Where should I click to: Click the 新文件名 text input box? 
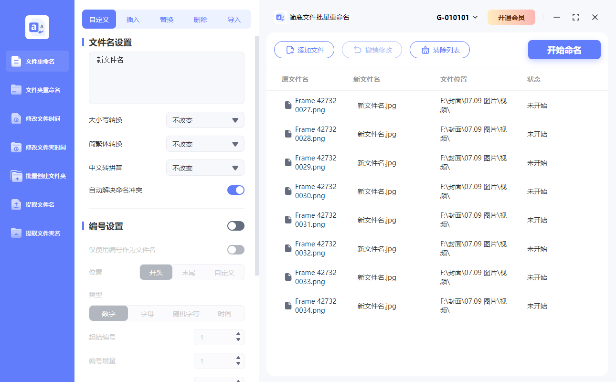pyautogui.click(x=167, y=78)
